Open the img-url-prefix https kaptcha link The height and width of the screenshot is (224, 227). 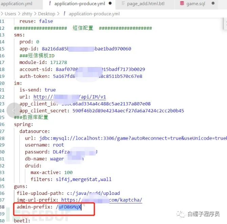[x=102, y=200]
